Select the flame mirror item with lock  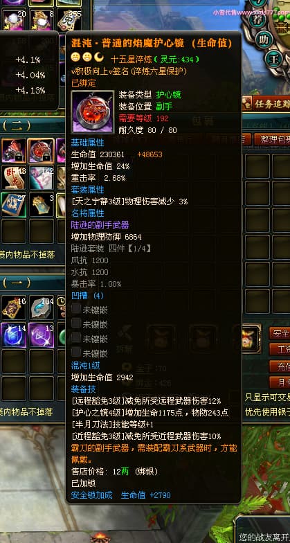42,151
